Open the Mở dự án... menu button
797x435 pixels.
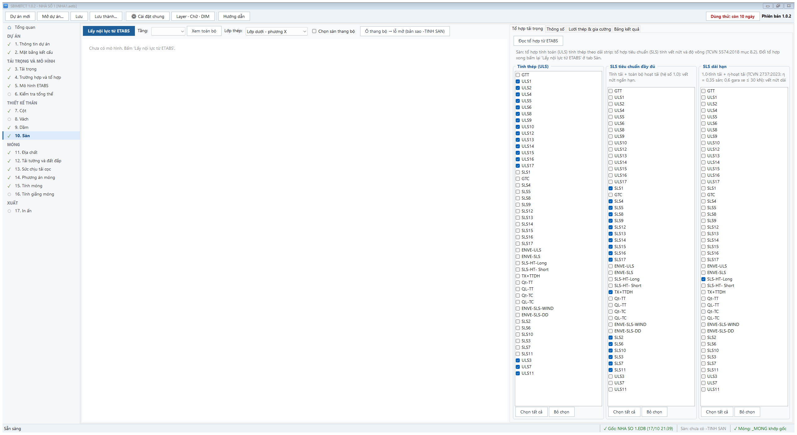(x=53, y=16)
